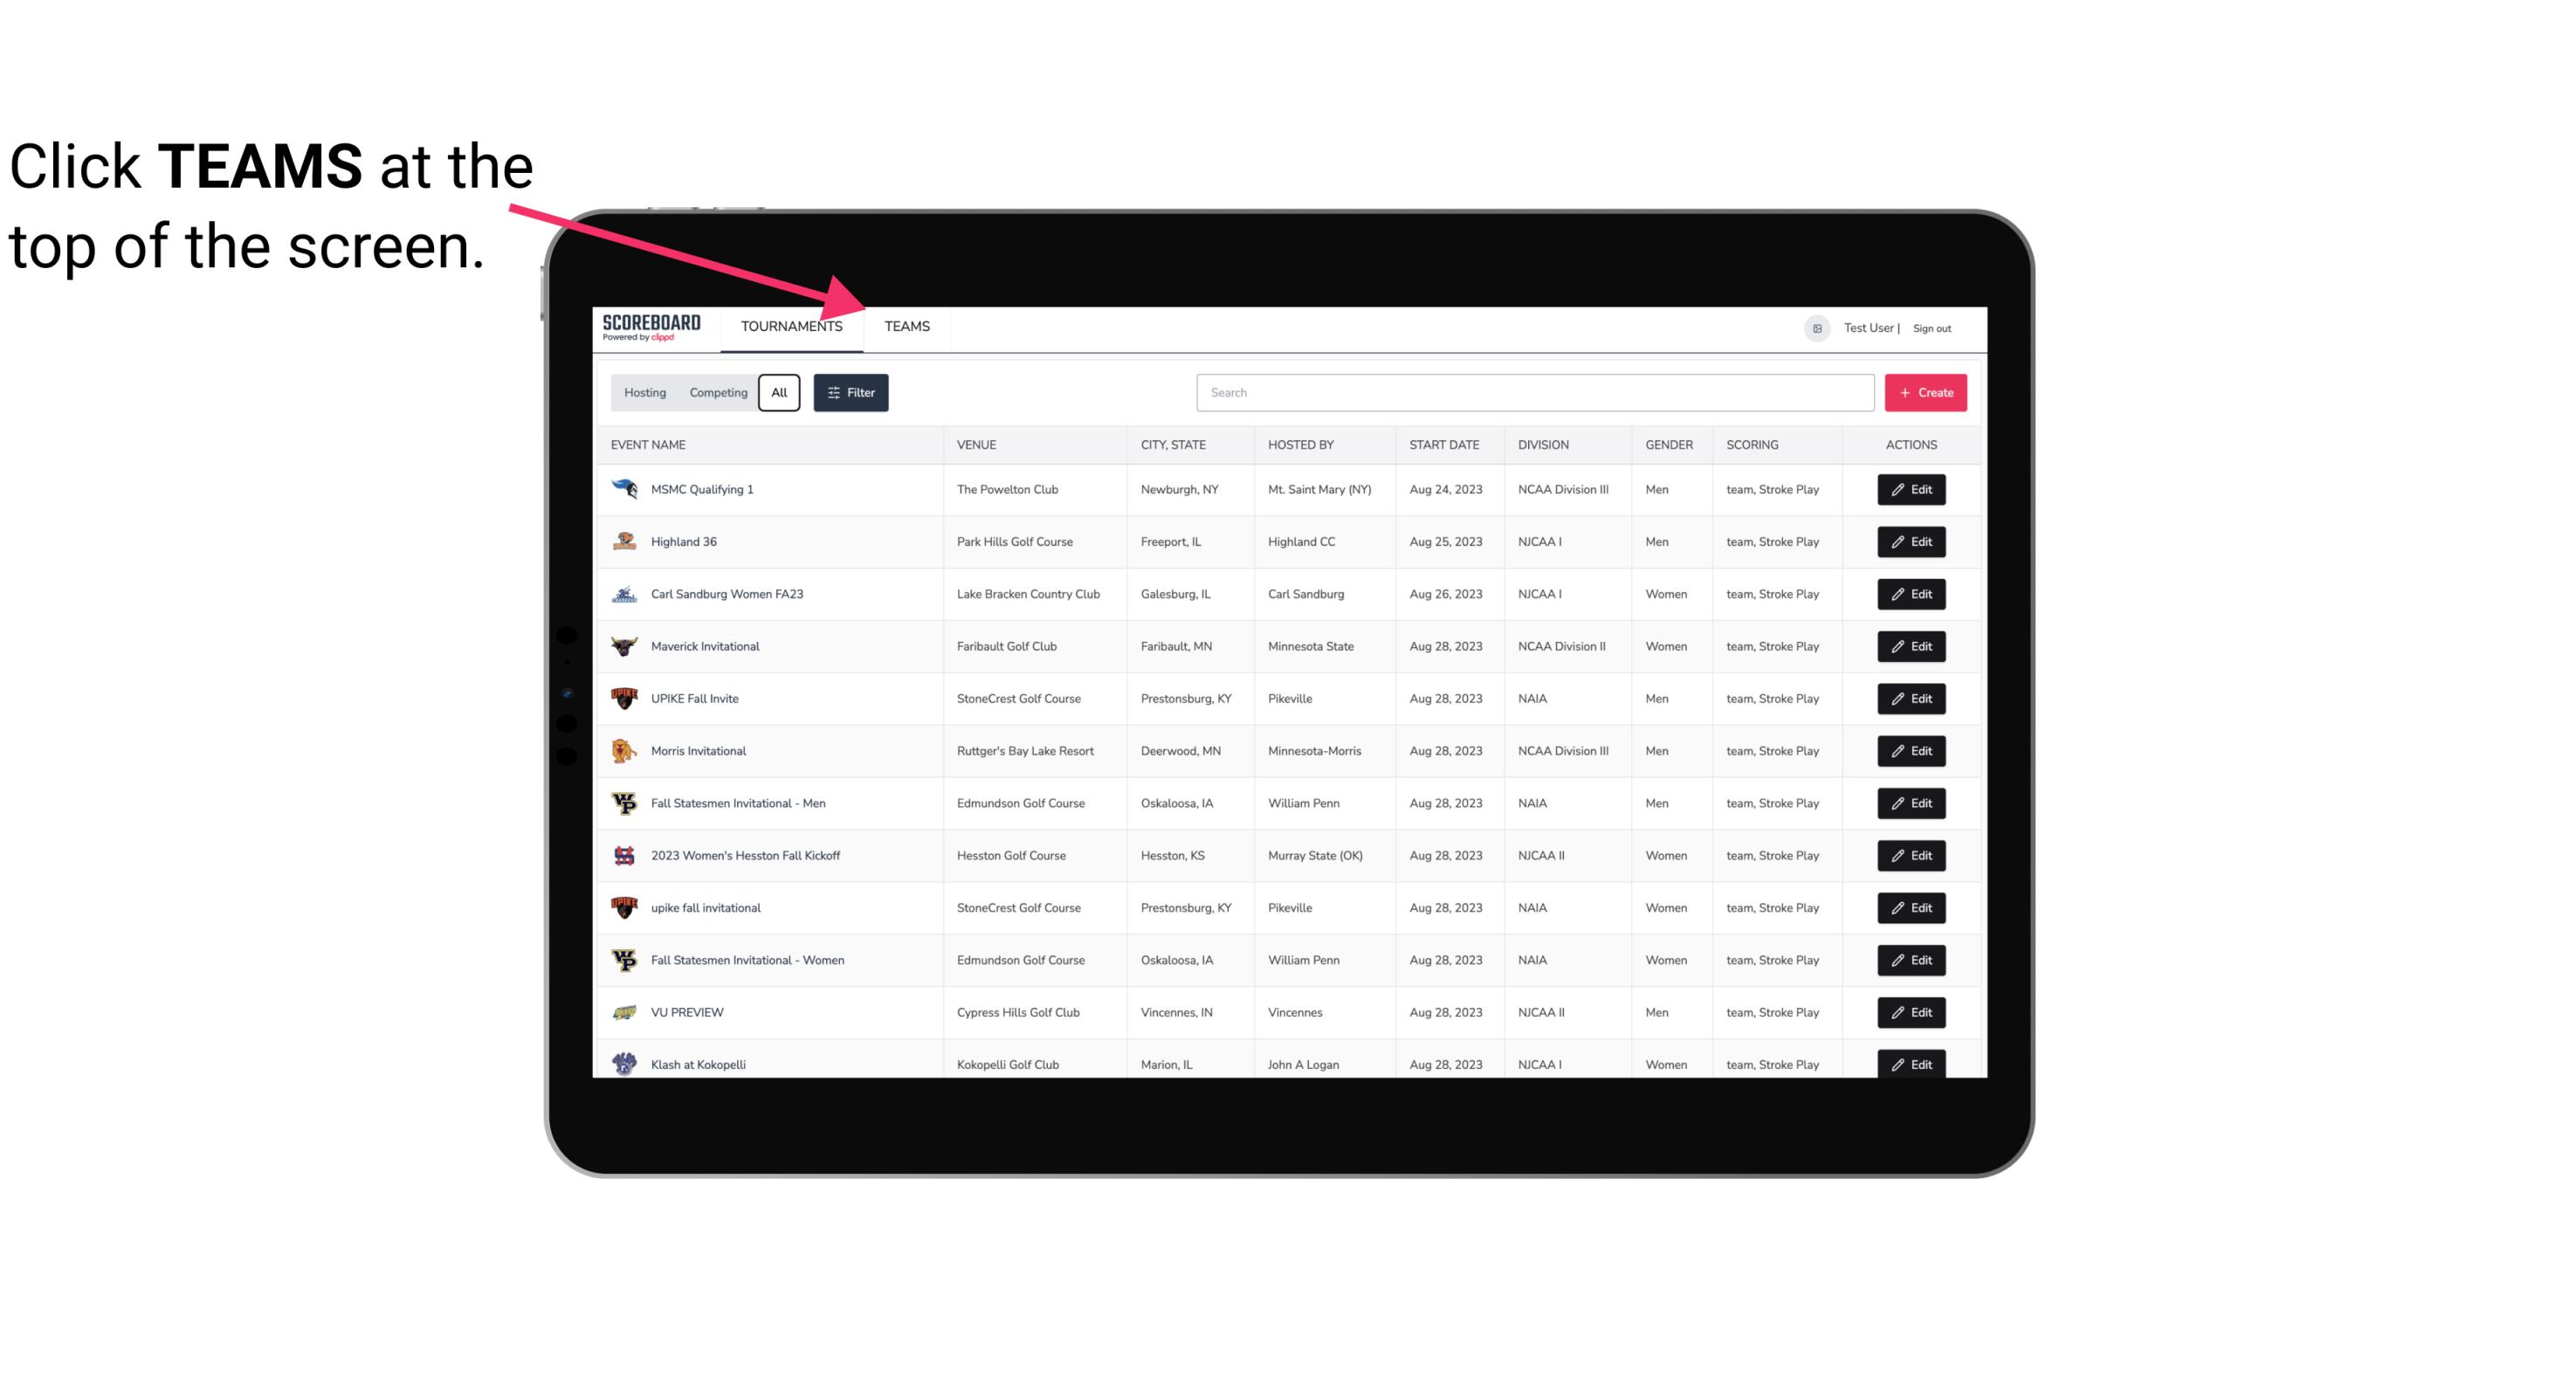Click the search input field
Screen dimensions: 2576x1386
pos(1533,393)
